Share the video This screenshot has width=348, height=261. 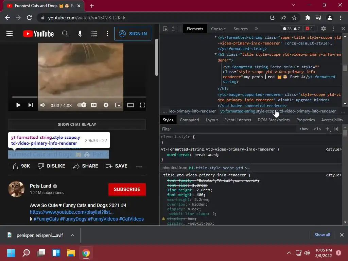point(85,166)
